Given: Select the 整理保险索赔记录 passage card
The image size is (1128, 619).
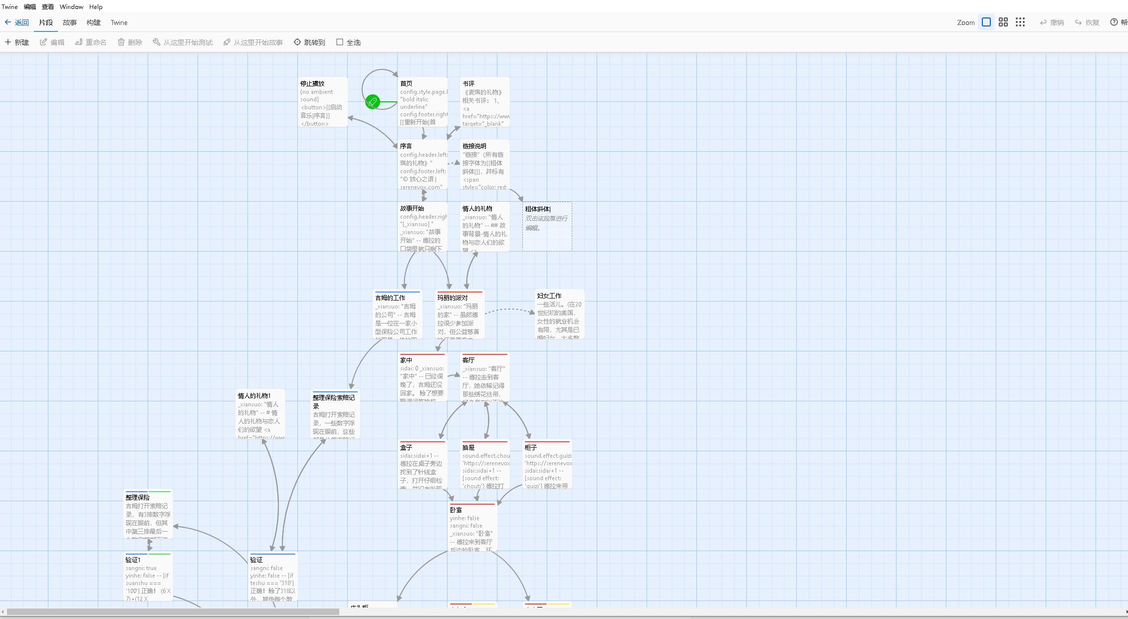Looking at the screenshot, I should [335, 414].
